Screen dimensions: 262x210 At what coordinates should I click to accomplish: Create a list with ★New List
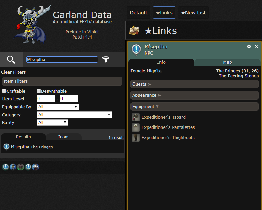[193, 13]
